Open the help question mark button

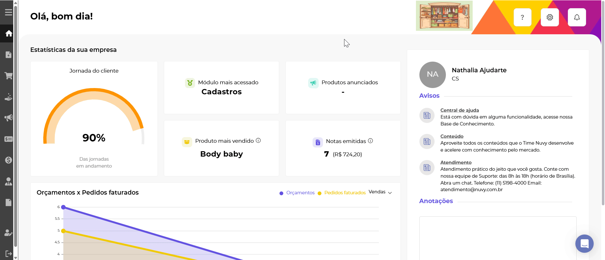pos(522,17)
